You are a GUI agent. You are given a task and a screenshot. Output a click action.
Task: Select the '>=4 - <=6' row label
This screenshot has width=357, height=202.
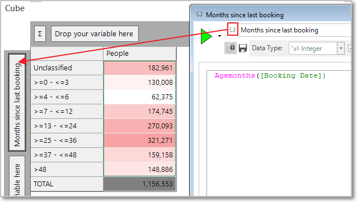pos(67,97)
